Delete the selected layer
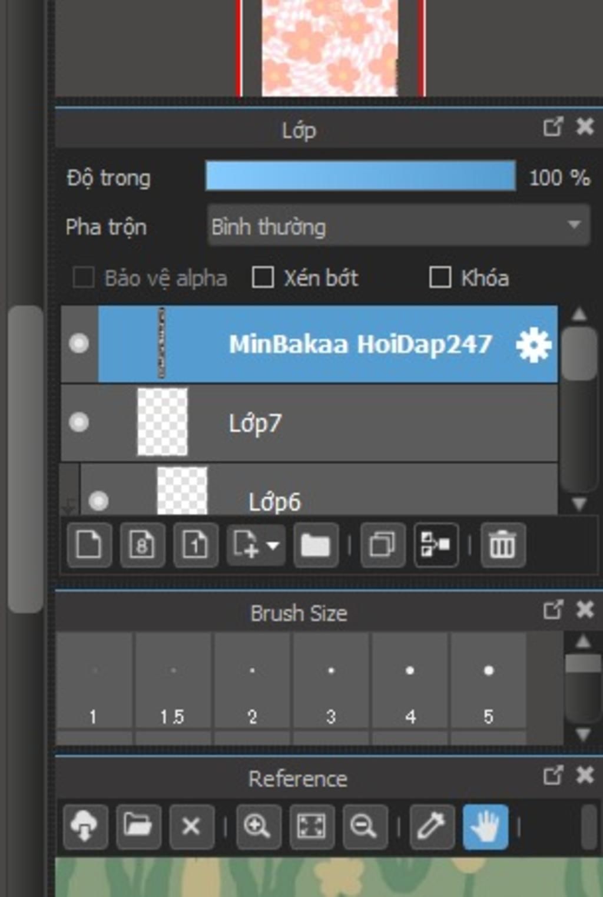The height and width of the screenshot is (897, 603). click(x=502, y=545)
